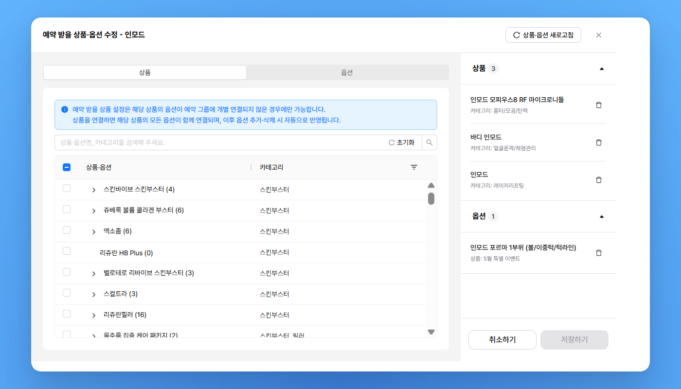Click 카테고리: 흉터/모공/탄력 text
Viewport: 681px width, 389px height.
point(499,111)
